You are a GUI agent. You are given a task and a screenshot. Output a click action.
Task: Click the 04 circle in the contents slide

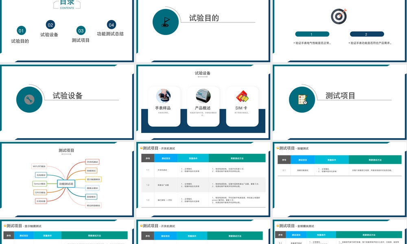click(x=112, y=25)
